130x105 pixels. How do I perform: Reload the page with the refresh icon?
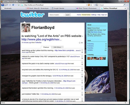13,5
